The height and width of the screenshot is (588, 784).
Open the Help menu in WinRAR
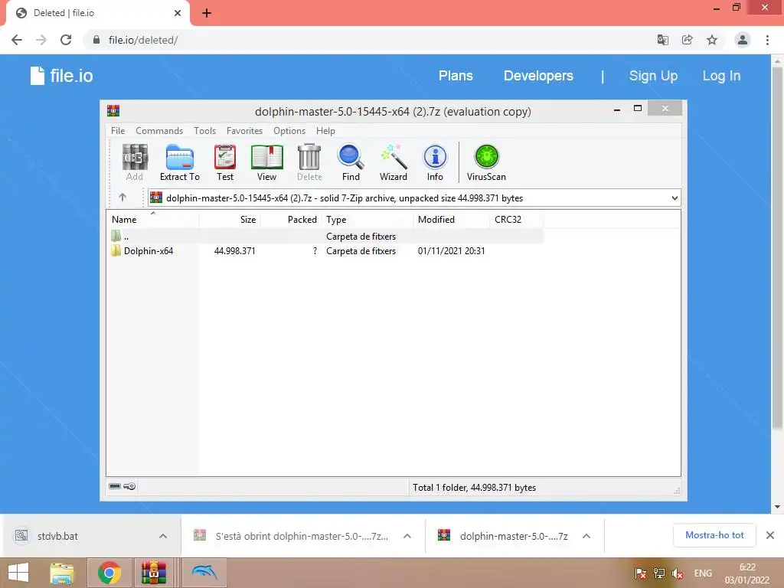(x=325, y=130)
